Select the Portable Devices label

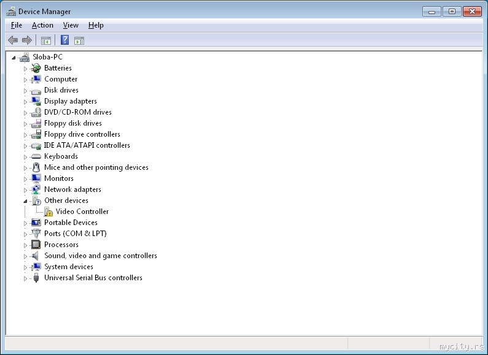(71, 223)
